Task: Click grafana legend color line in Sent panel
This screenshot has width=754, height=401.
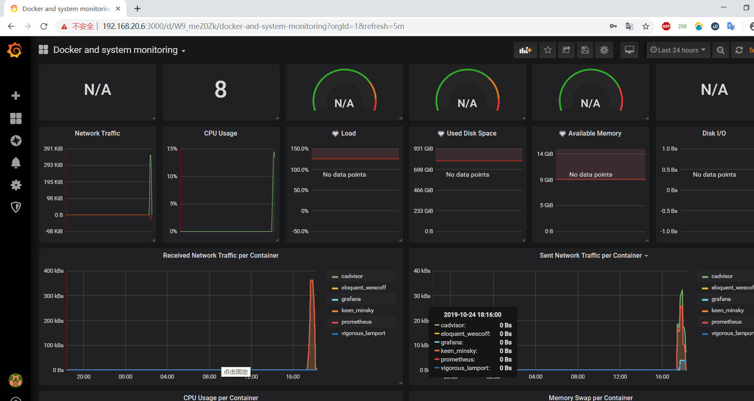Action: pos(705,300)
